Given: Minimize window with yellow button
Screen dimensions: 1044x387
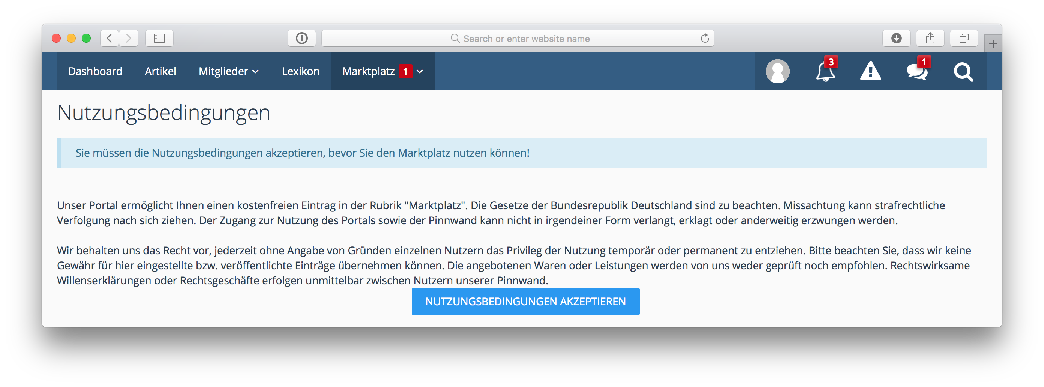Looking at the screenshot, I should pos(71,38).
